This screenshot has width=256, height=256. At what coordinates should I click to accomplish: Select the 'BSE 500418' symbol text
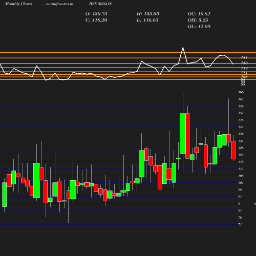click(x=100, y=4)
